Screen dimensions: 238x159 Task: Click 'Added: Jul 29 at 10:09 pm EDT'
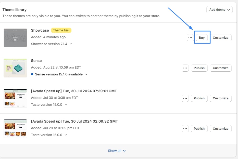tap(55, 128)
